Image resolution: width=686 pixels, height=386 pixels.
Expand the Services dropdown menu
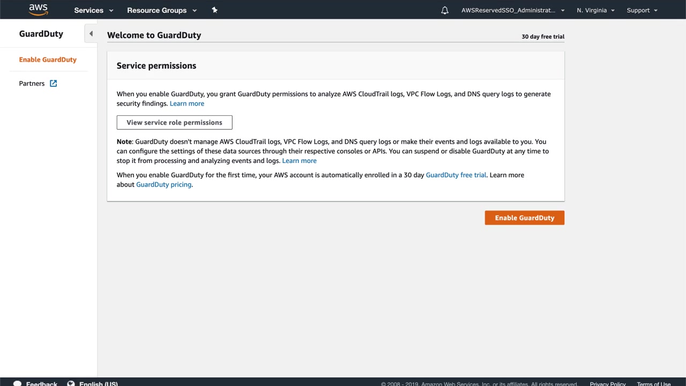(94, 10)
